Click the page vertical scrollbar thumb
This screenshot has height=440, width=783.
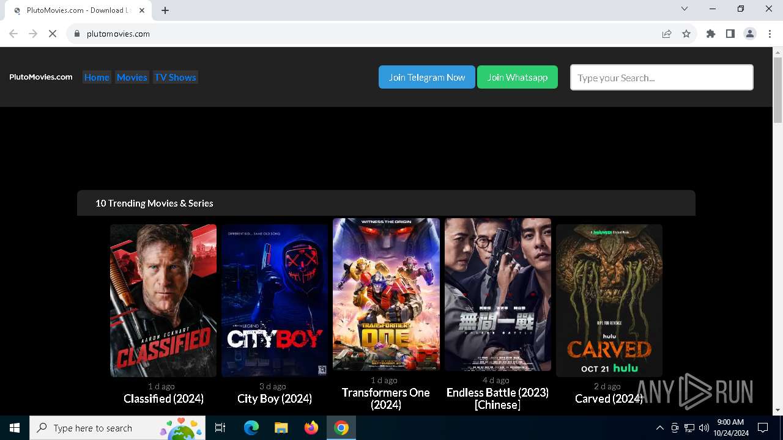coord(777,89)
